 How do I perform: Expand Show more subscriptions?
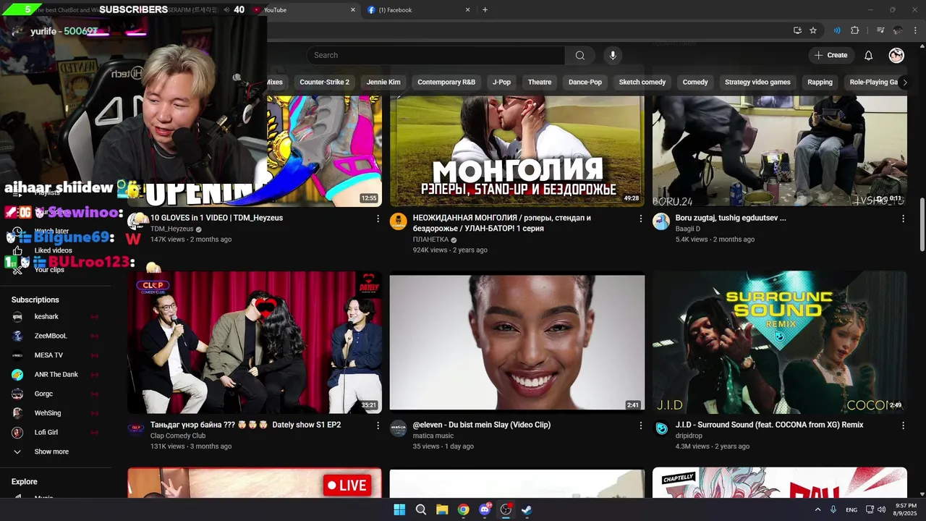(x=51, y=452)
